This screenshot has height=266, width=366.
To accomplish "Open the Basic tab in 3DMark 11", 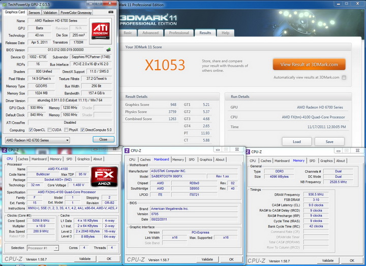I will coord(128,33).
